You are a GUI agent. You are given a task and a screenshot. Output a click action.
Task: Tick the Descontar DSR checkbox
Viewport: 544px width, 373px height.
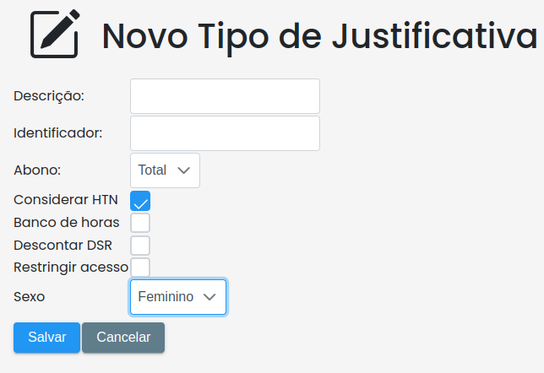[140, 246]
